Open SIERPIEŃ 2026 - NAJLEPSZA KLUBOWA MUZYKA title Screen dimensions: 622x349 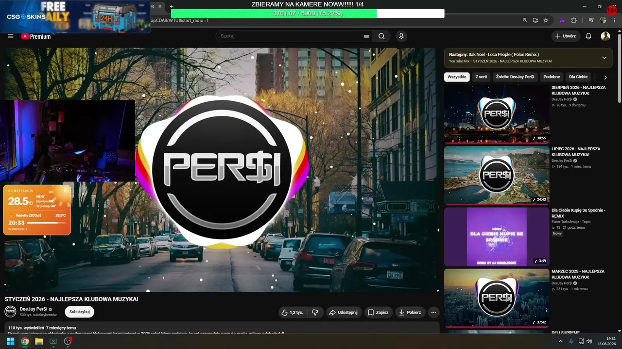(578, 90)
